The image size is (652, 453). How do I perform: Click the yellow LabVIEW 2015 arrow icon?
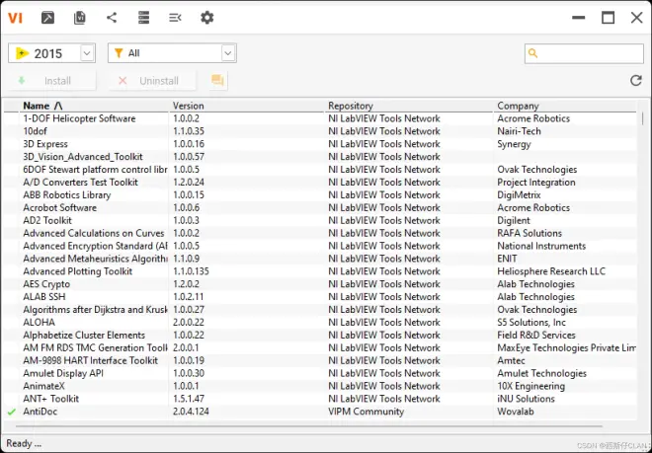tap(22, 53)
